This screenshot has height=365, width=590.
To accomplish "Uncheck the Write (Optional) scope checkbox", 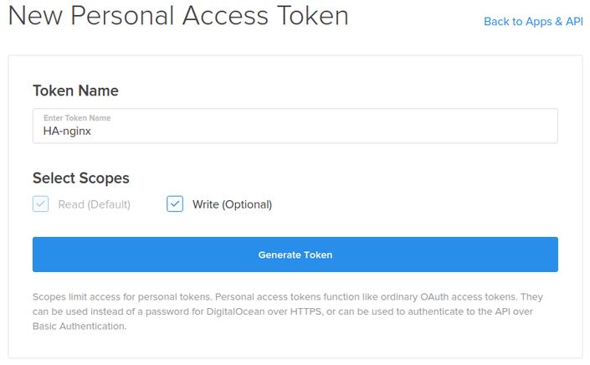I will click(175, 203).
